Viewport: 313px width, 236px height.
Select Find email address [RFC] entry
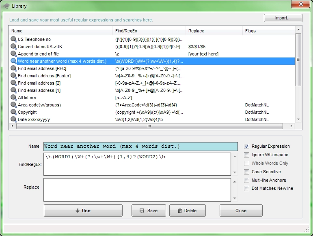42,68
